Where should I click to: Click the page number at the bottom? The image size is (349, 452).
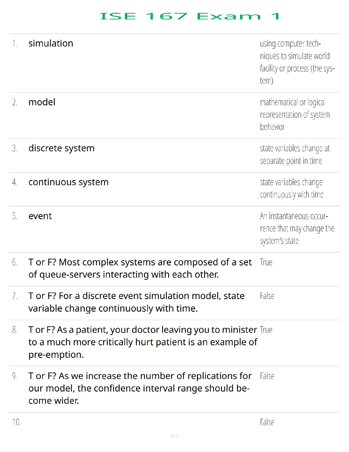pos(174,436)
